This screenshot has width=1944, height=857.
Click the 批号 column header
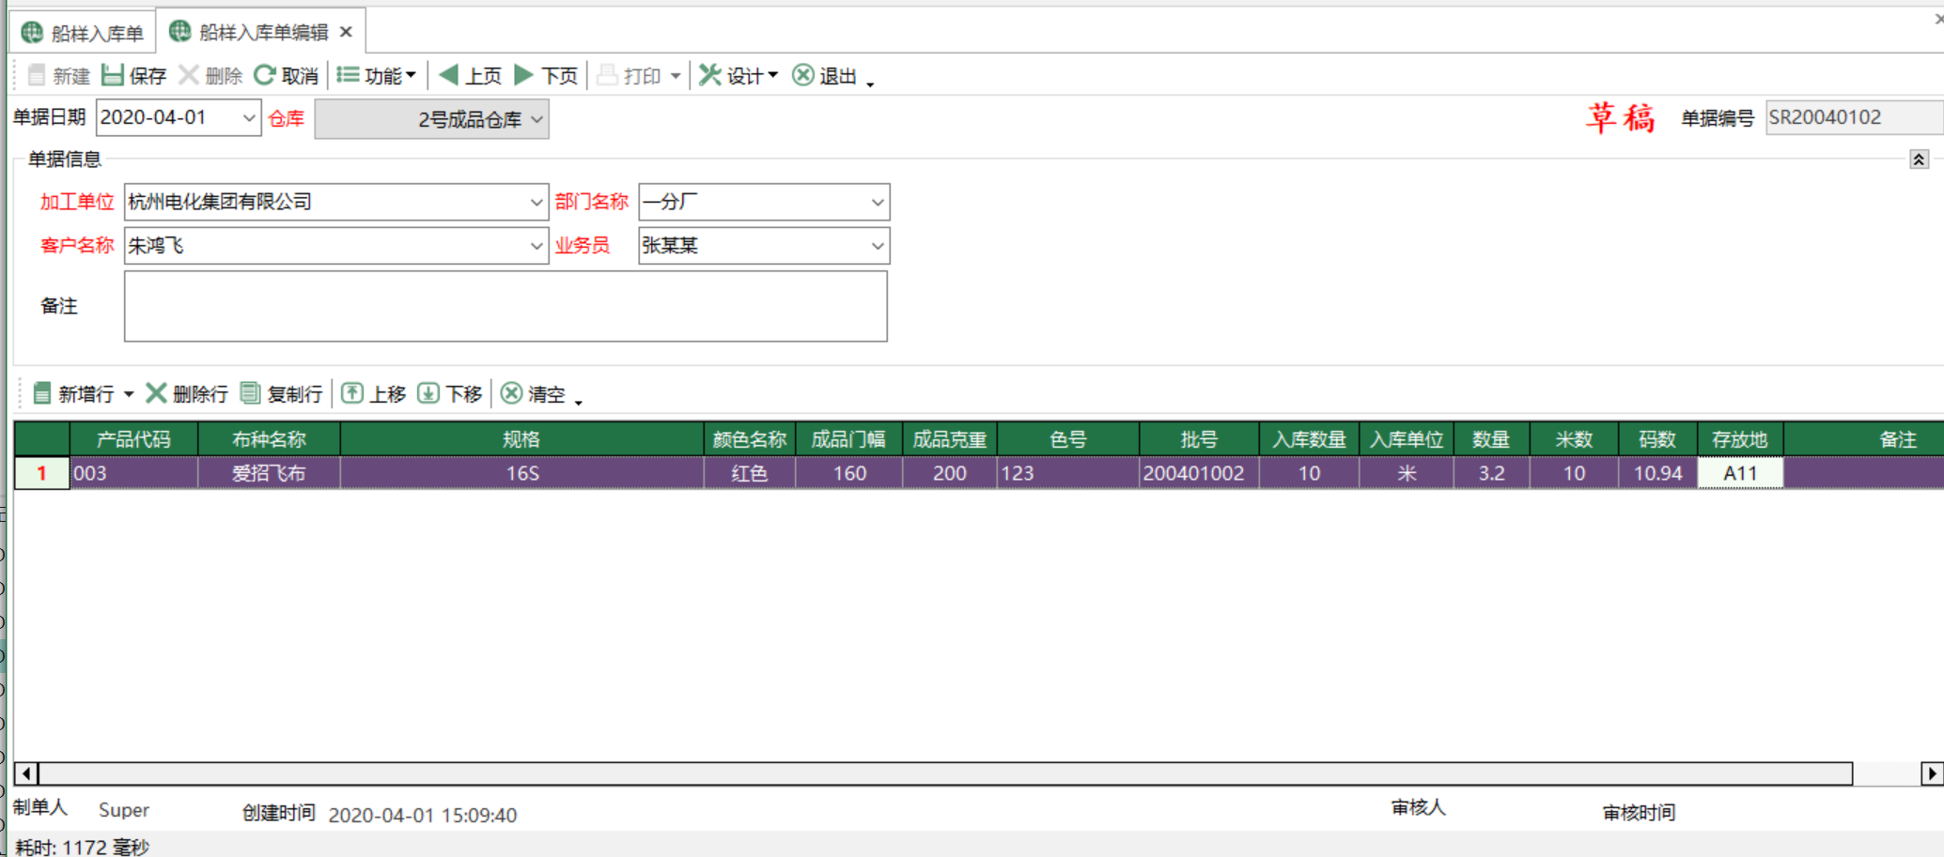coord(1199,439)
